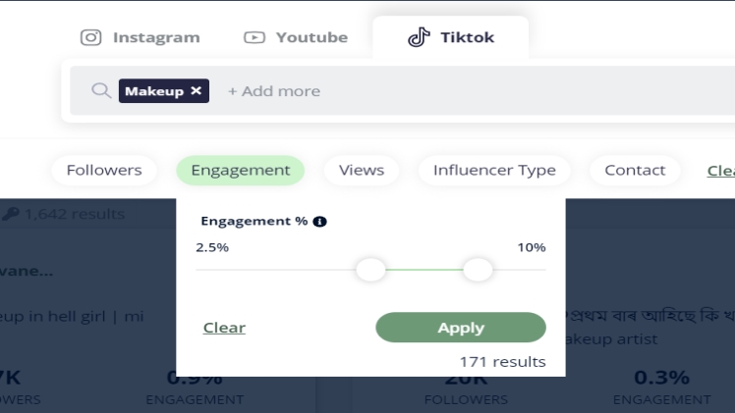Viewport: 735px width, 413px height.
Task: Expand the Views filter
Action: click(362, 170)
